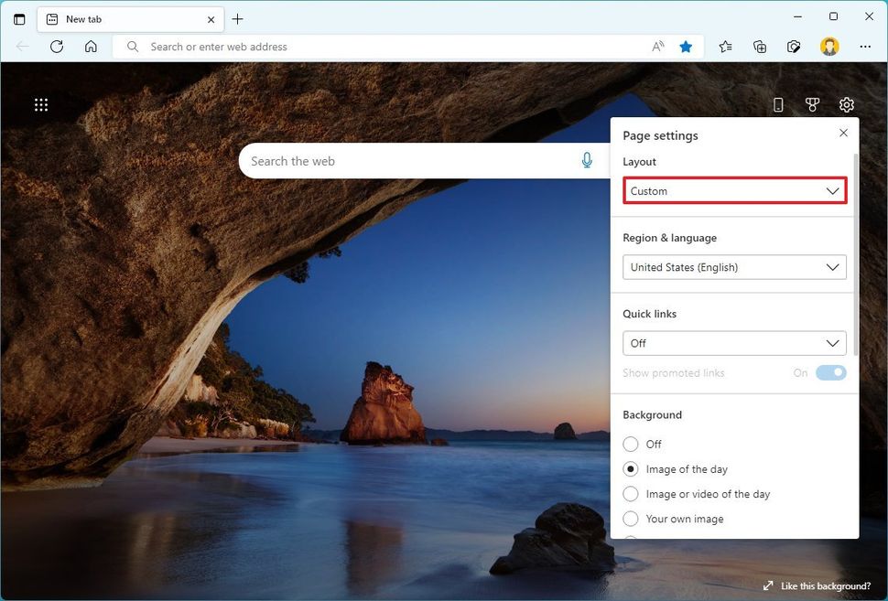888x601 pixels.
Task: Start voice search with the microphone icon
Action: tap(587, 159)
